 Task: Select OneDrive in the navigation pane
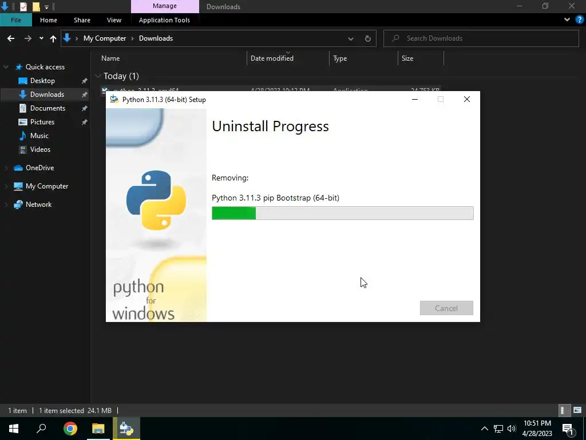tap(39, 168)
